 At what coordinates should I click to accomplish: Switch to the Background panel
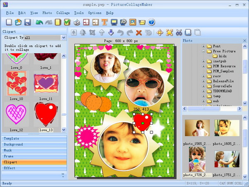pos(34,144)
